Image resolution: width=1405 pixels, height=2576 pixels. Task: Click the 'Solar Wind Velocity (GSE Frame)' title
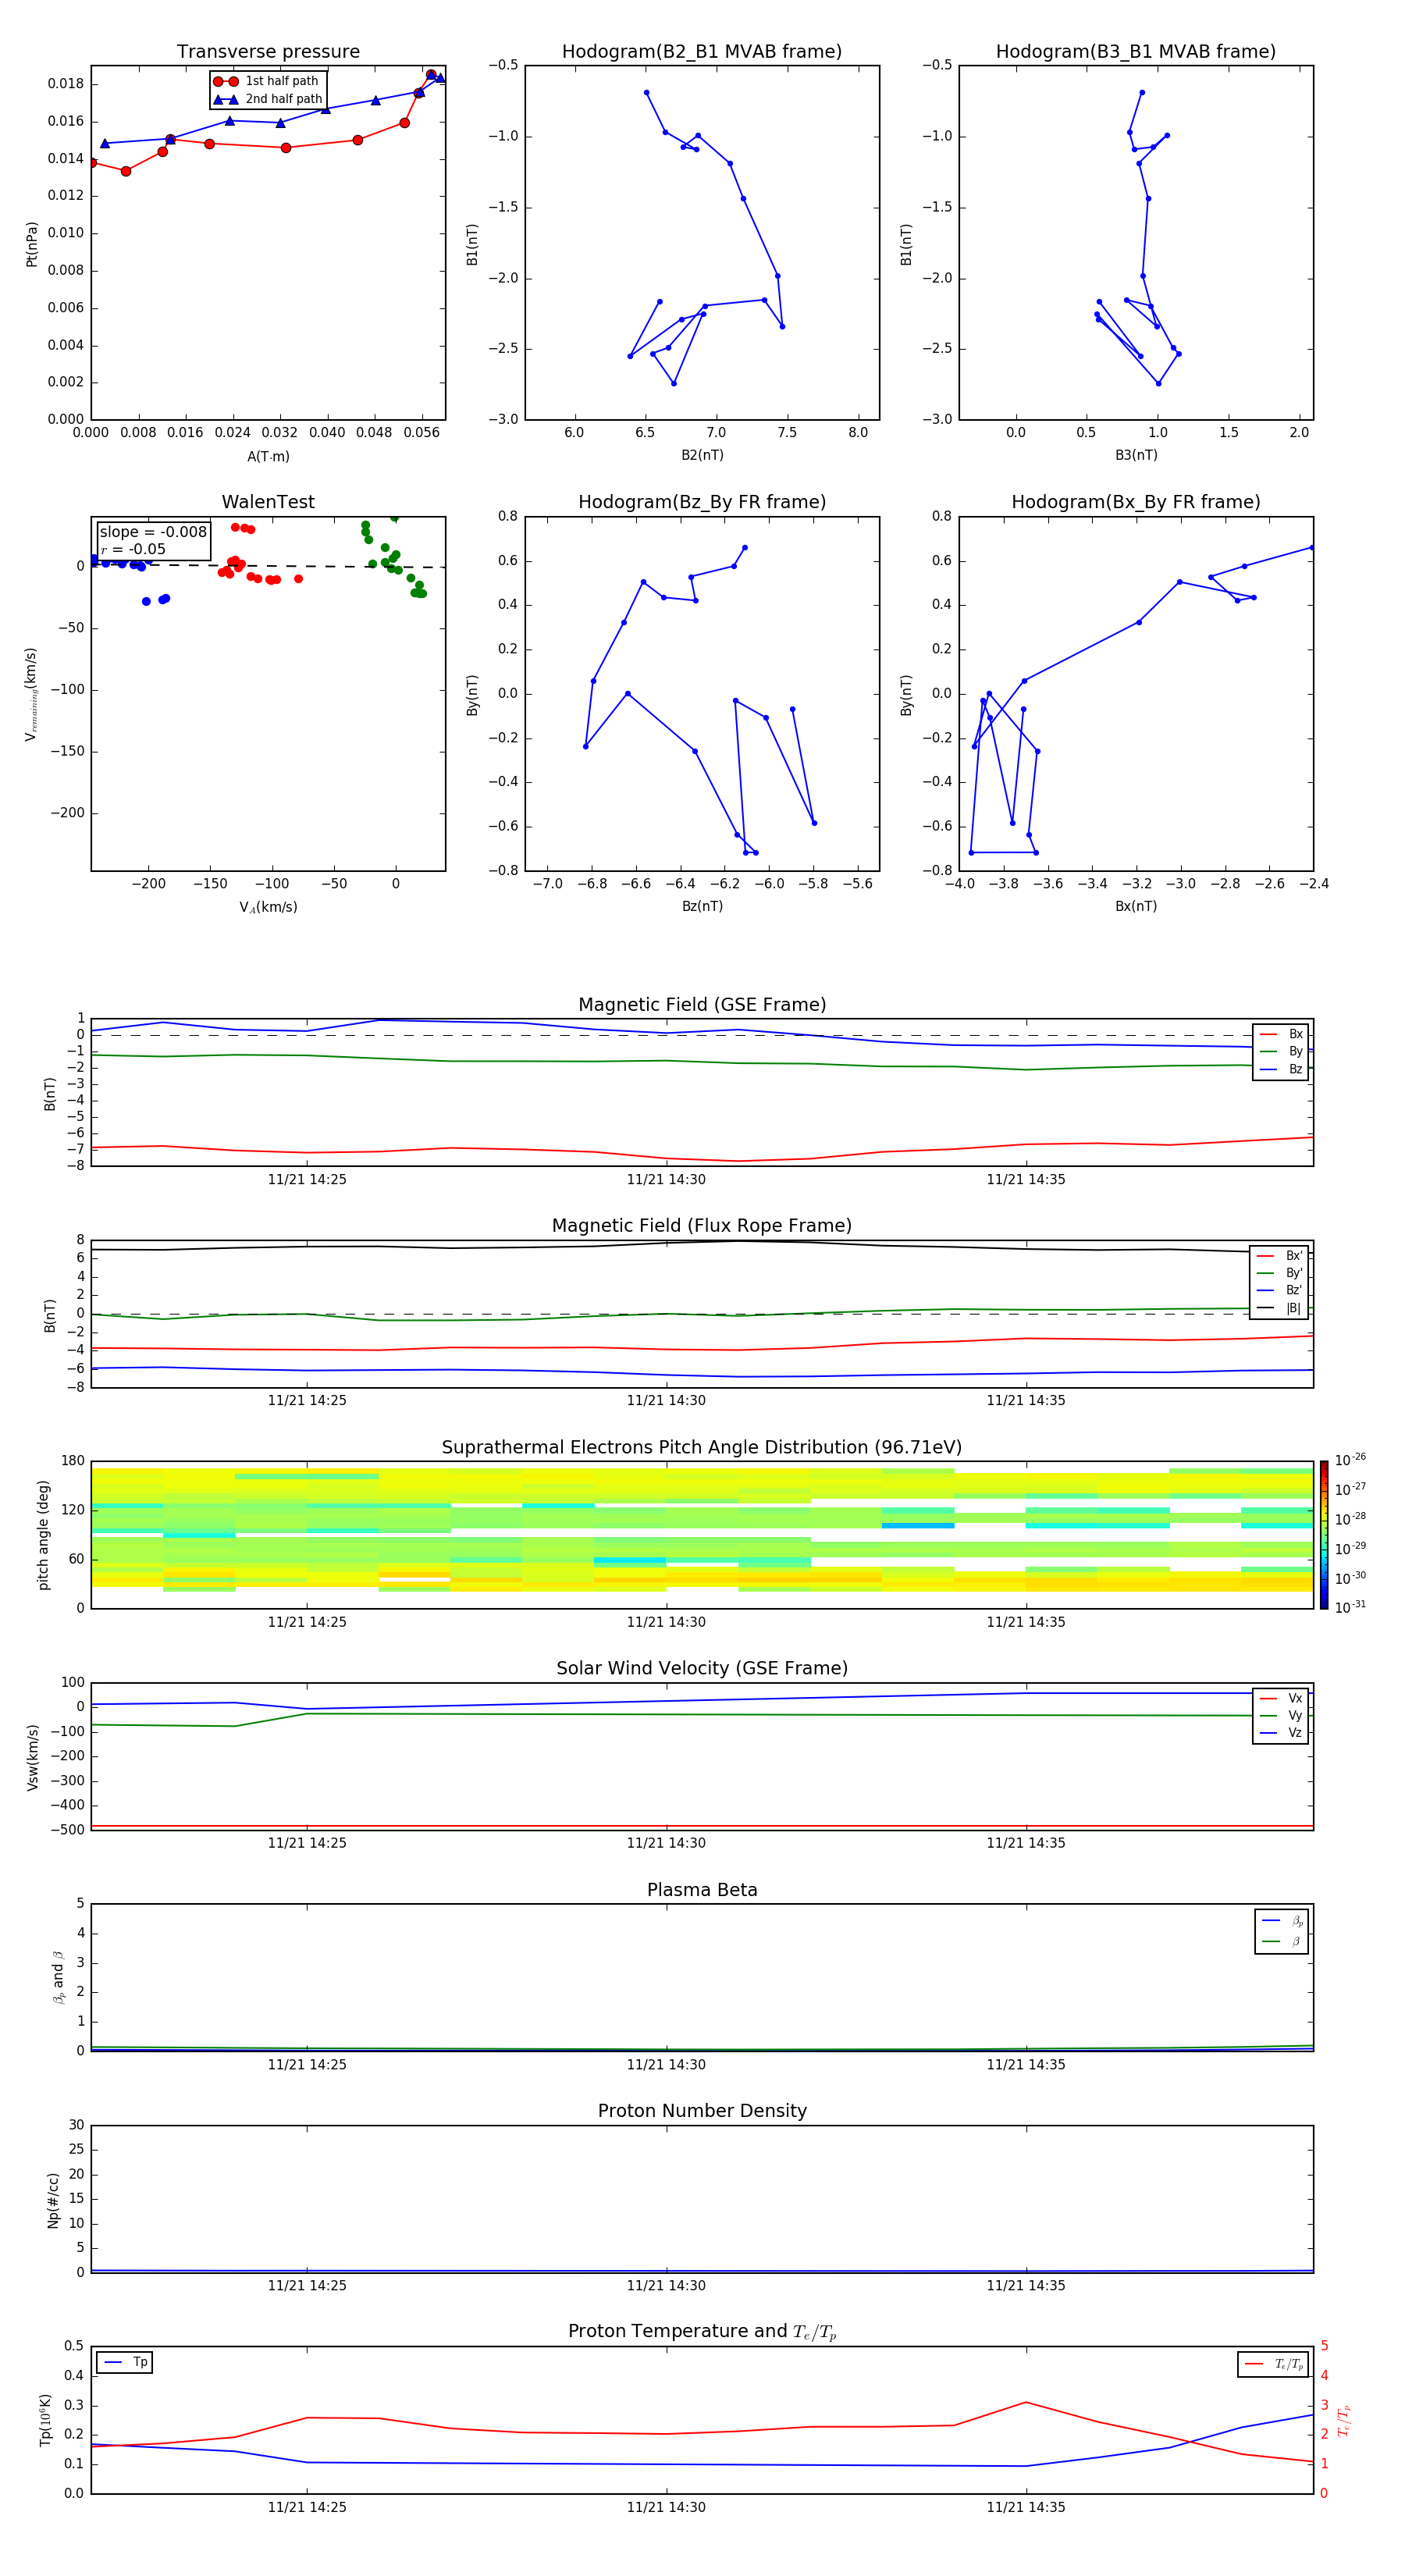702,1669
